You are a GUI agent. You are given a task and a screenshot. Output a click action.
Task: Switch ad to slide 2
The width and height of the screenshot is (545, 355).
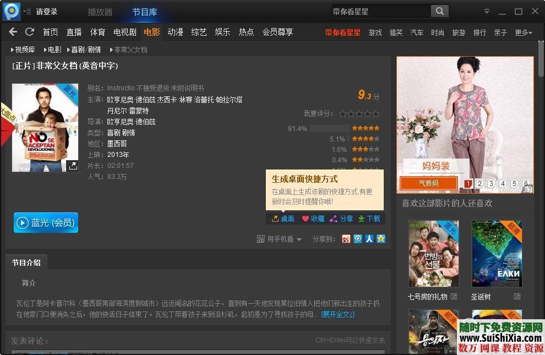click(x=479, y=183)
